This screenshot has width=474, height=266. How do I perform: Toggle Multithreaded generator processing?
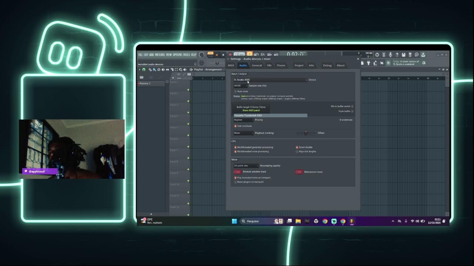(253, 147)
